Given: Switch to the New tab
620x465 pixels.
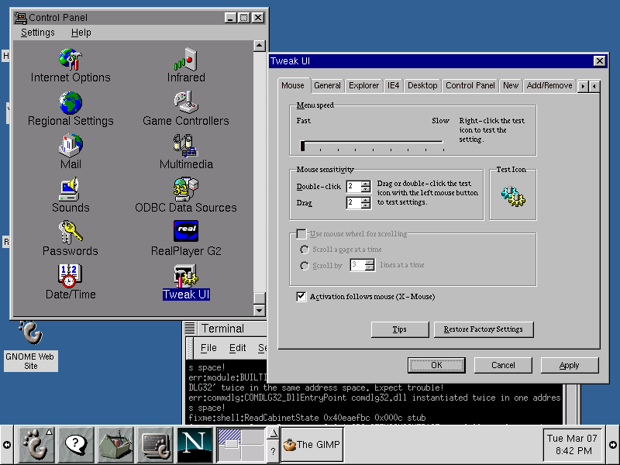Looking at the screenshot, I should tap(511, 86).
